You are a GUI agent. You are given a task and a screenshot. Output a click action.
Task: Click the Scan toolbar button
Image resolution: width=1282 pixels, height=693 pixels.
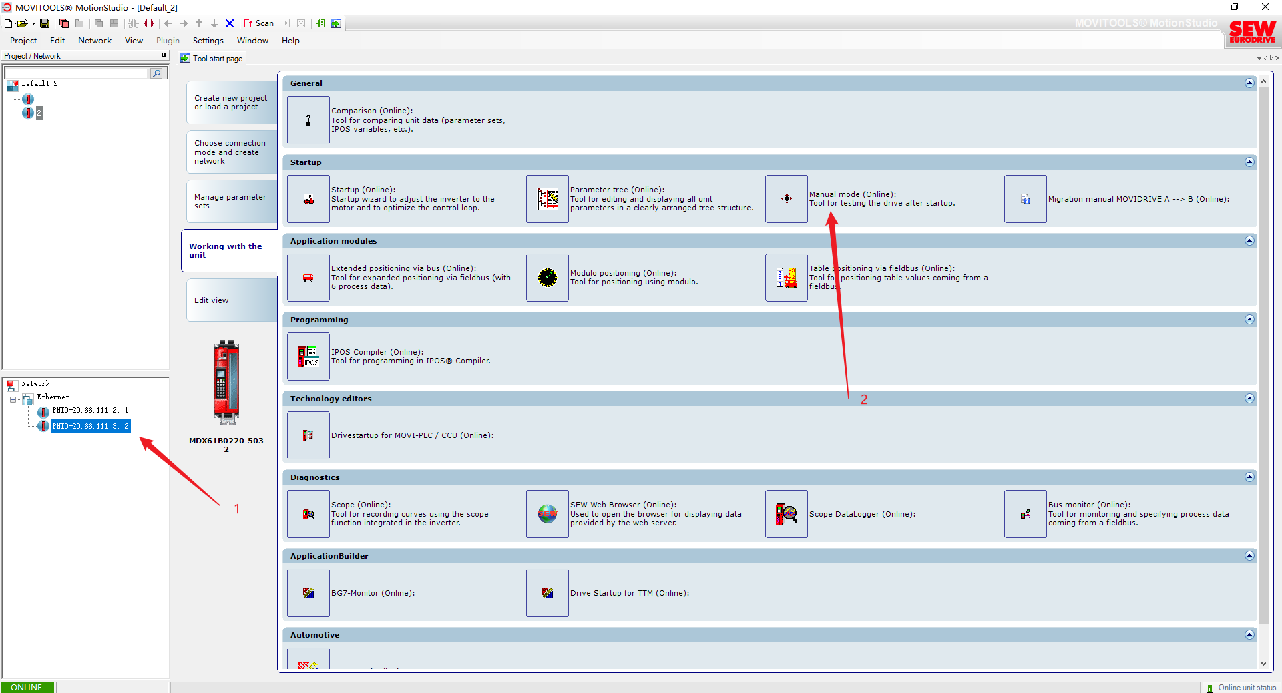[x=259, y=23]
